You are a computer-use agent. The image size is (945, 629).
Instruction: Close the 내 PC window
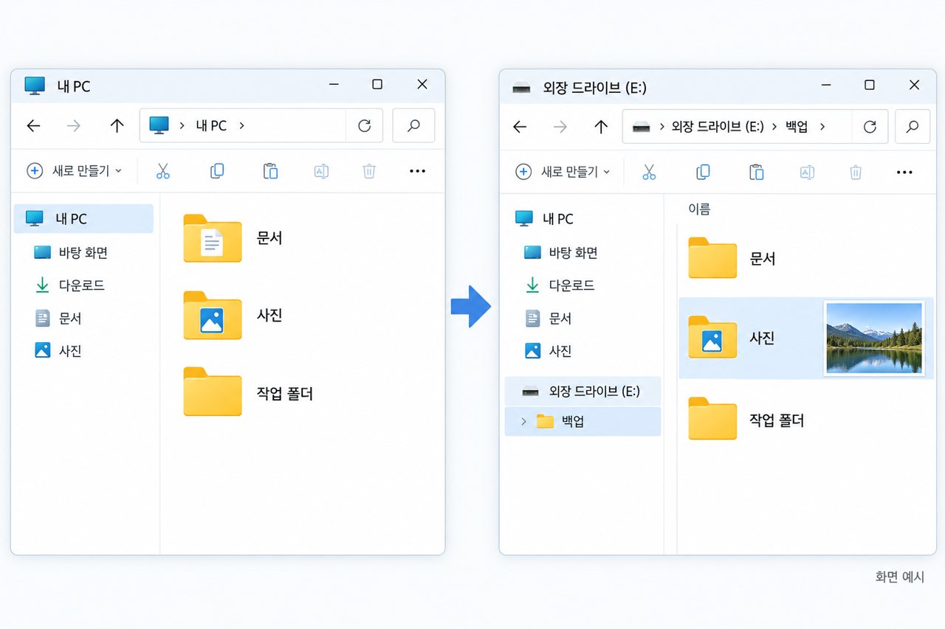422,84
